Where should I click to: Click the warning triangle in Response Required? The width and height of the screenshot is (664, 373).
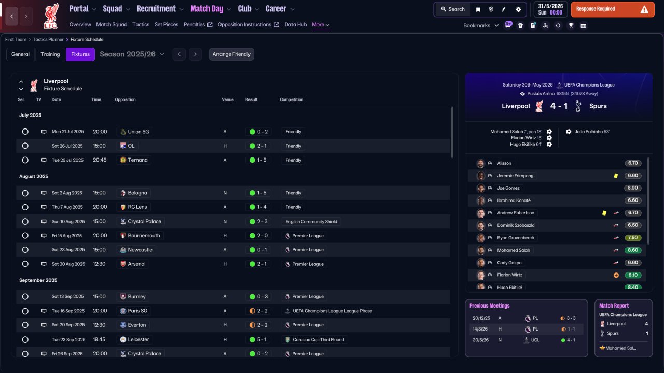point(644,9)
